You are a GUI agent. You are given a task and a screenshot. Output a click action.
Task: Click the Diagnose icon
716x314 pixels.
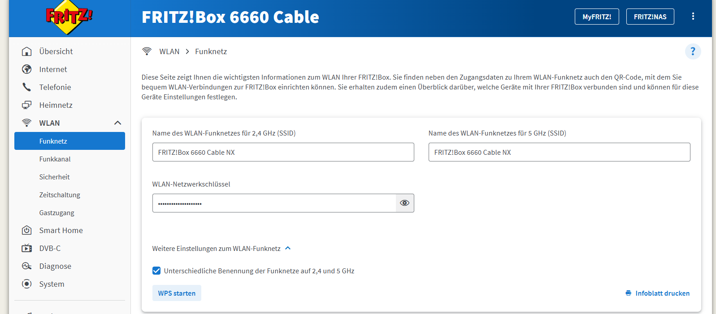[x=27, y=266]
